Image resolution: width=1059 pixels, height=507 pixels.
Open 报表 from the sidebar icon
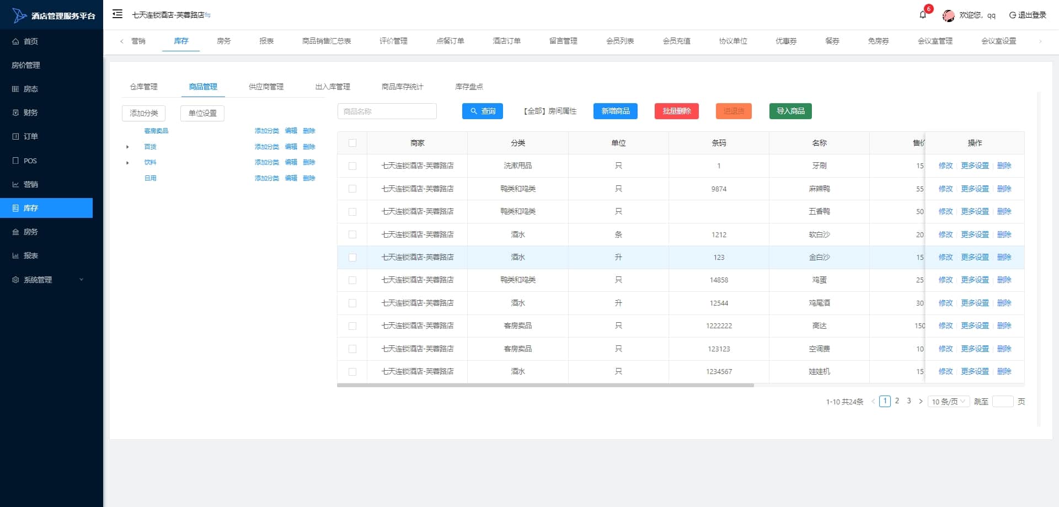point(15,255)
